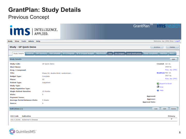The height and width of the screenshot is (139, 186).
Task: Expand the More... tab
Action: pyautogui.click(x=172, y=54)
